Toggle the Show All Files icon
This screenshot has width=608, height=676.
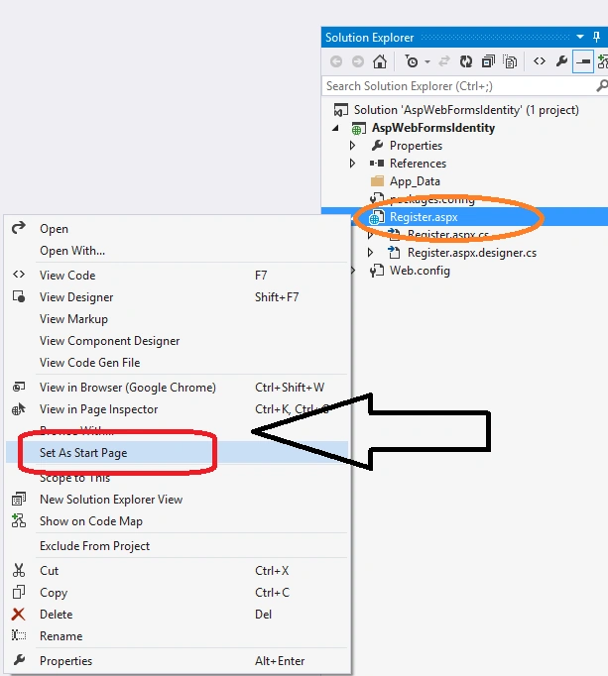(510, 61)
